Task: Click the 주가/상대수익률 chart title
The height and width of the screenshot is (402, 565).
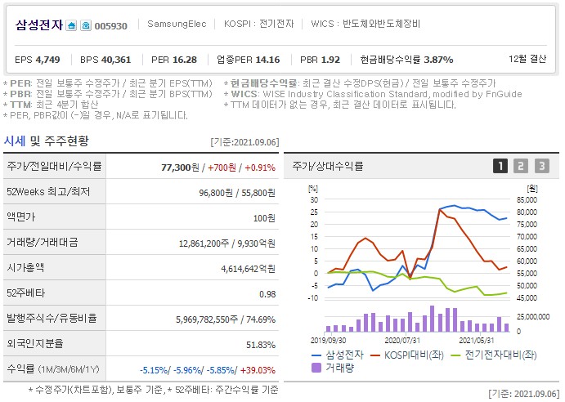Action: (x=328, y=166)
